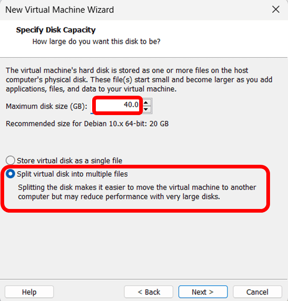Go back with the Back button
The image size is (288, 301).
tap(149, 292)
